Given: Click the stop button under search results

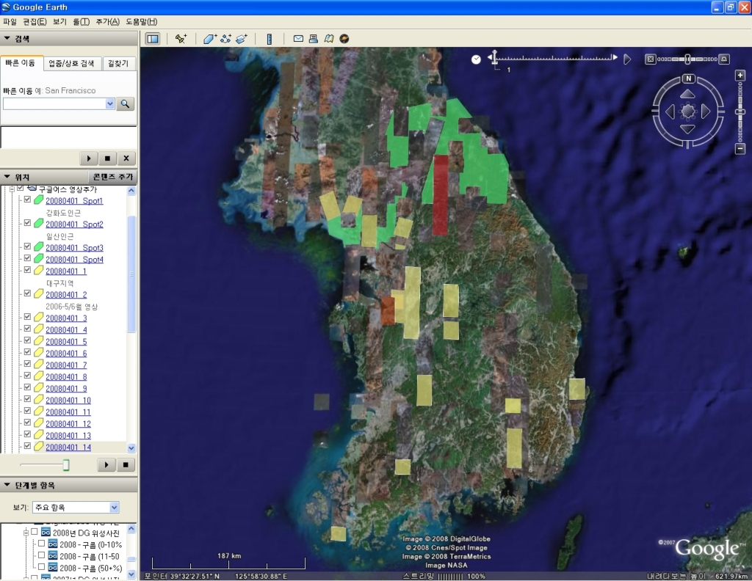Looking at the screenshot, I should pos(107,158).
